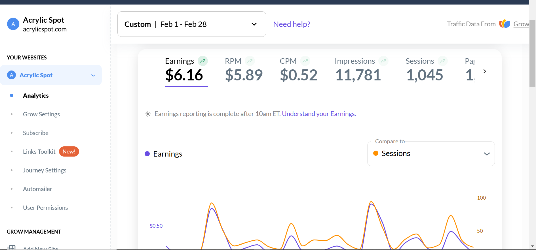Click the GROW MANAGEMENT heading
The height and width of the screenshot is (250, 536).
[34, 232]
